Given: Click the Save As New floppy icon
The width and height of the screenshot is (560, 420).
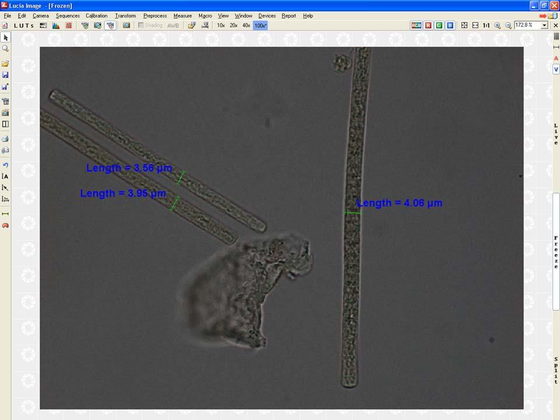Looking at the screenshot, I should click(5, 86).
